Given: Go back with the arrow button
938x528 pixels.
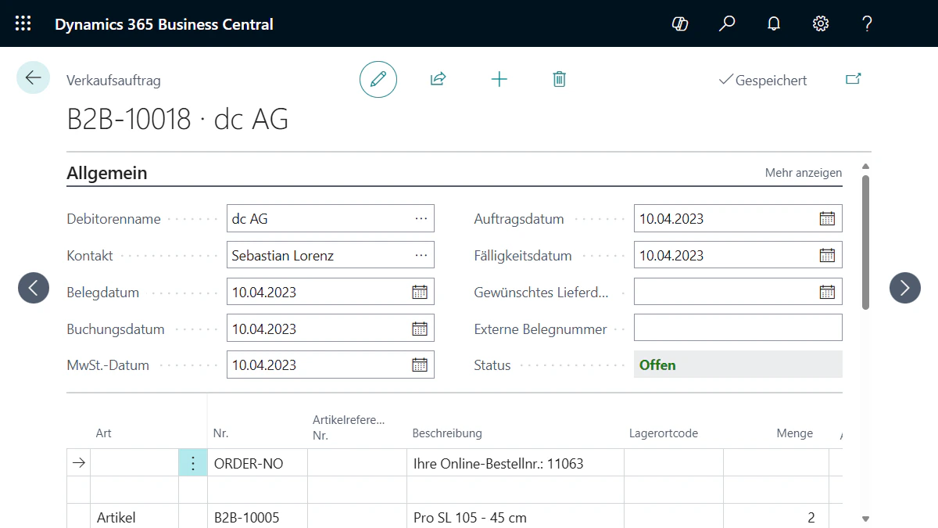Looking at the screenshot, I should (x=34, y=77).
